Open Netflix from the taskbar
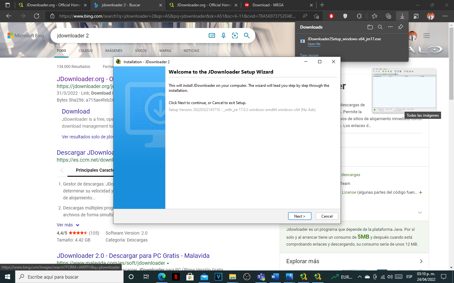This screenshot has width=454, height=283. pyautogui.click(x=176, y=277)
